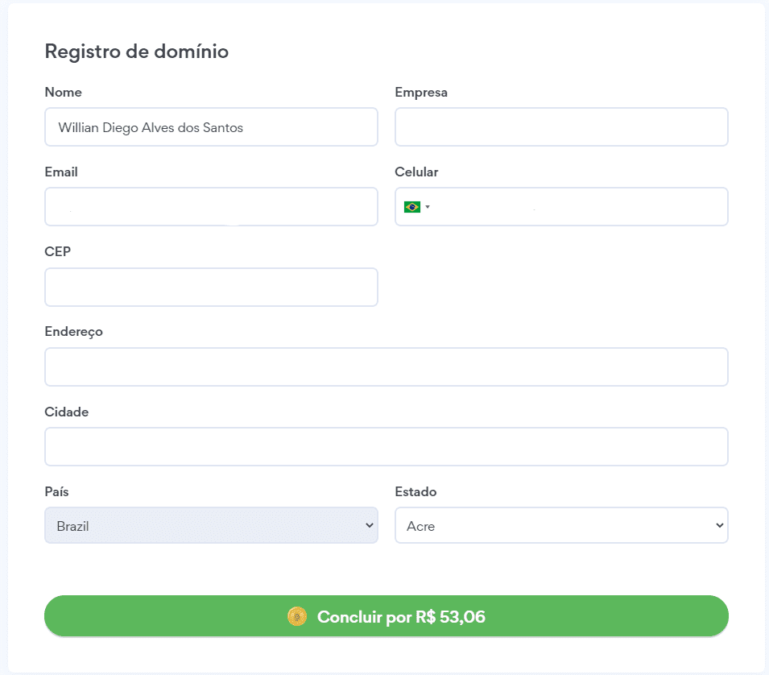Click the coin icon on the Concluir button
Viewport: 769px width, 675px height.
pos(298,616)
